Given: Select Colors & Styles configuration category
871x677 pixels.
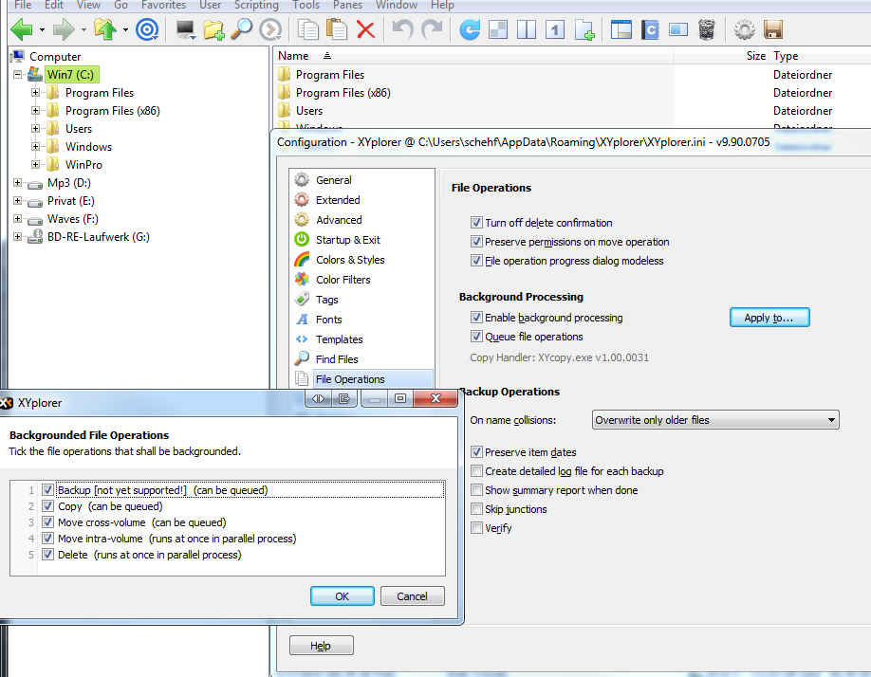Looking at the screenshot, I should [x=349, y=260].
